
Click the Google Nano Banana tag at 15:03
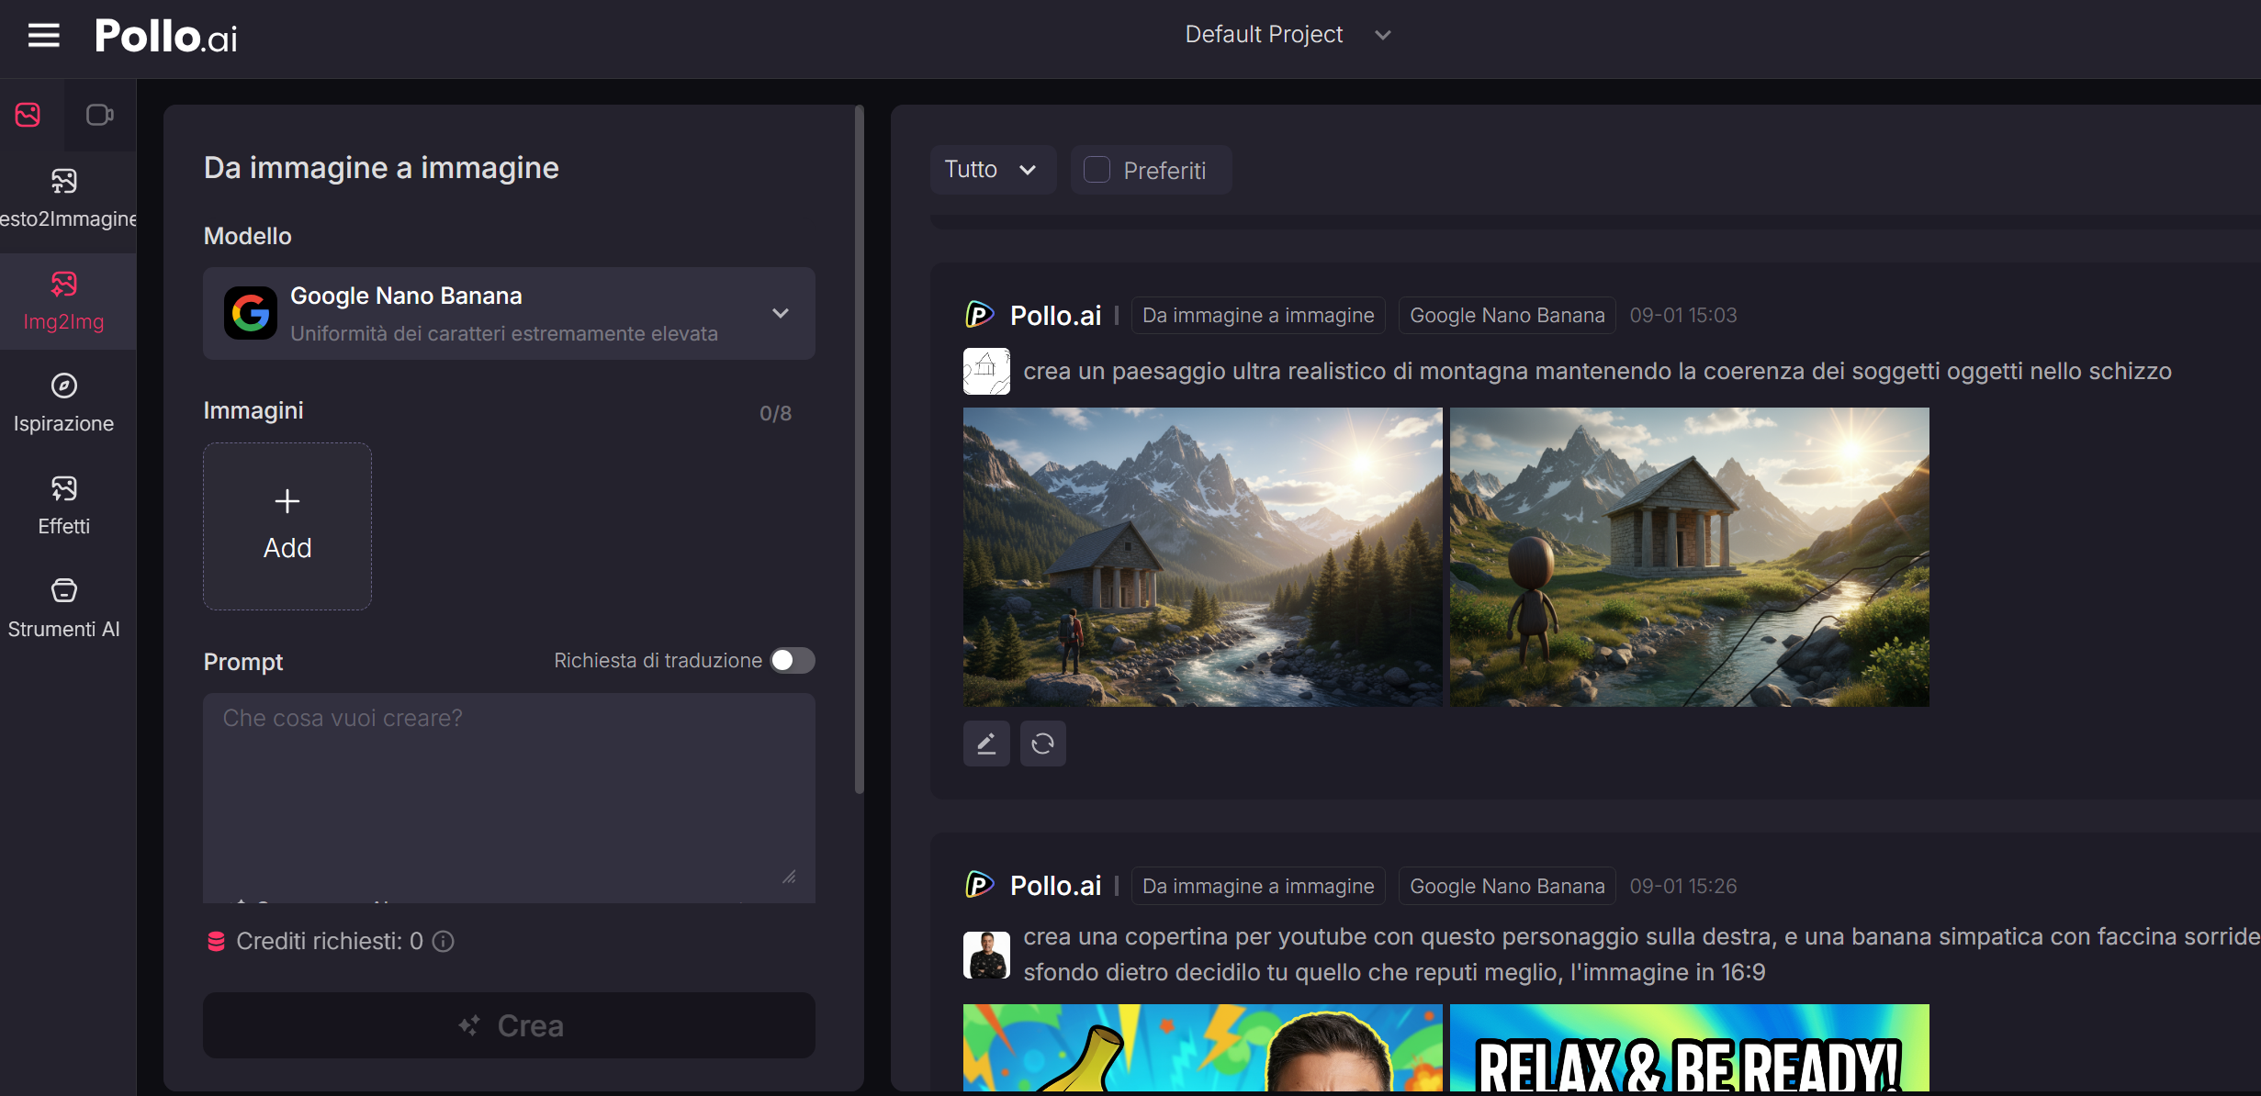click(x=1507, y=315)
